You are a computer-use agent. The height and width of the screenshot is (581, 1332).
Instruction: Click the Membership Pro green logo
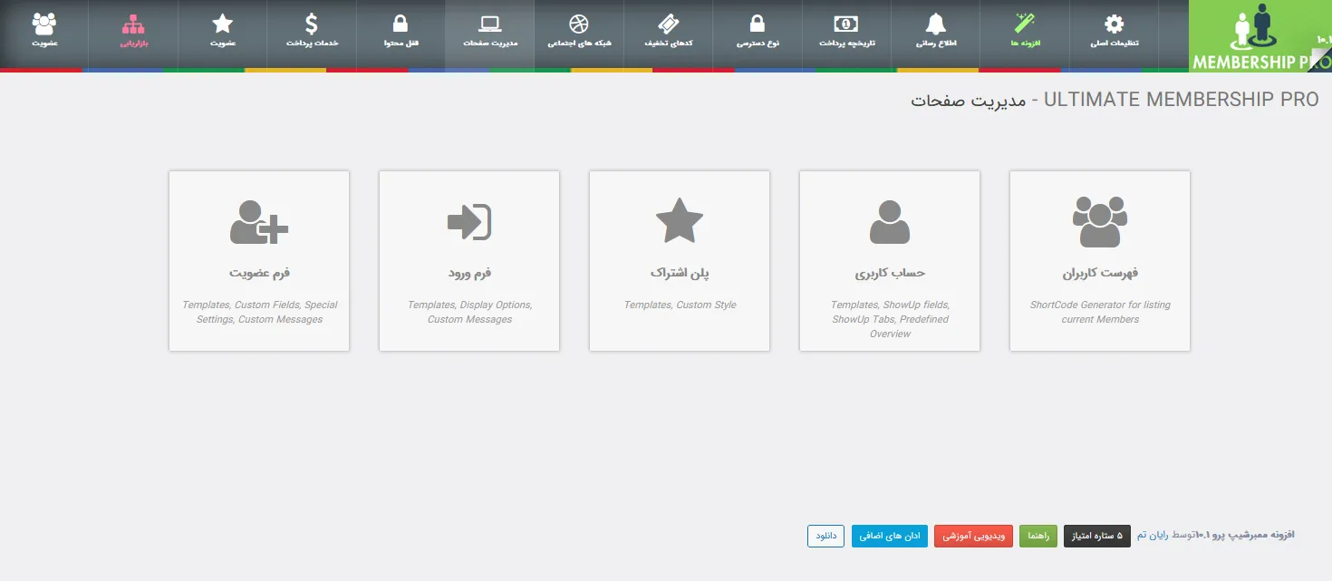[1260, 35]
